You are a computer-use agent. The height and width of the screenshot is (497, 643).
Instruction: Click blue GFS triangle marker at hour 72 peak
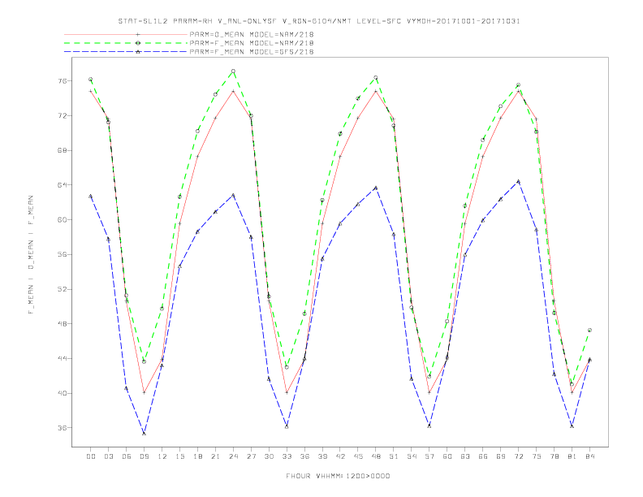(x=518, y=181)
